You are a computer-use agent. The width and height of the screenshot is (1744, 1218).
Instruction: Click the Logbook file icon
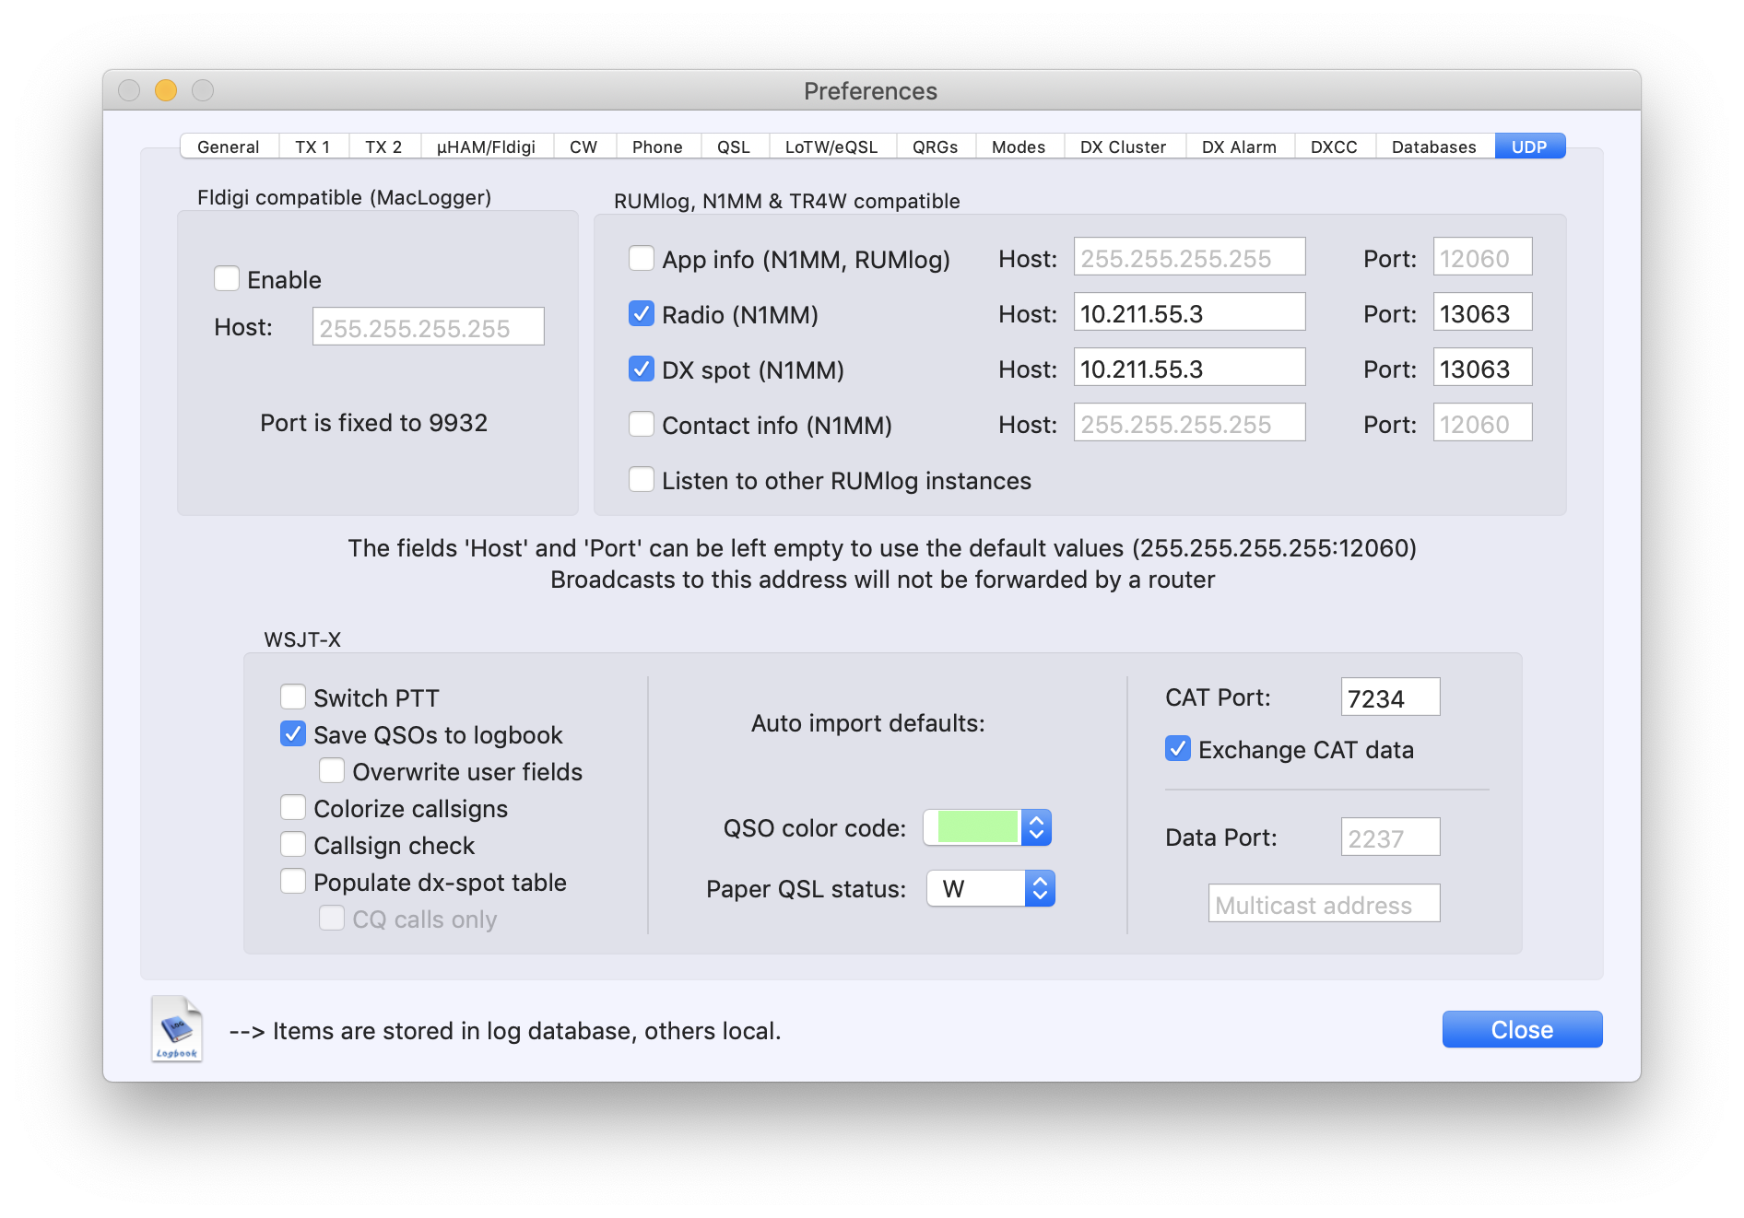[x=176, y=1029]
